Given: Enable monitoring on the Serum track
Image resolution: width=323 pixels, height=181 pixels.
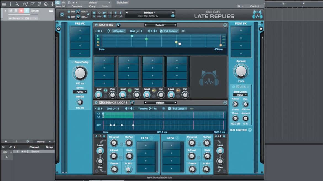Looking at the screenshot, I should coord(27,11).
